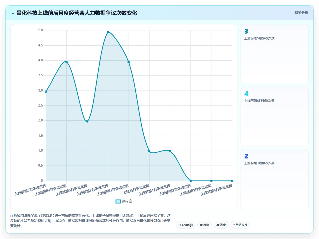
Task: Click y-axis value 0.5
Action: (40, 166)
